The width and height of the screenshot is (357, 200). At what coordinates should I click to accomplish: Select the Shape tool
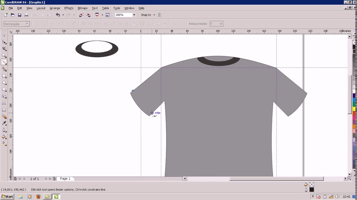(x=4, y=42)
